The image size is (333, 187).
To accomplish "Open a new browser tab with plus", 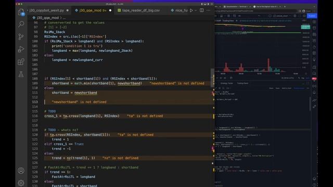I will tap(285, 7).
